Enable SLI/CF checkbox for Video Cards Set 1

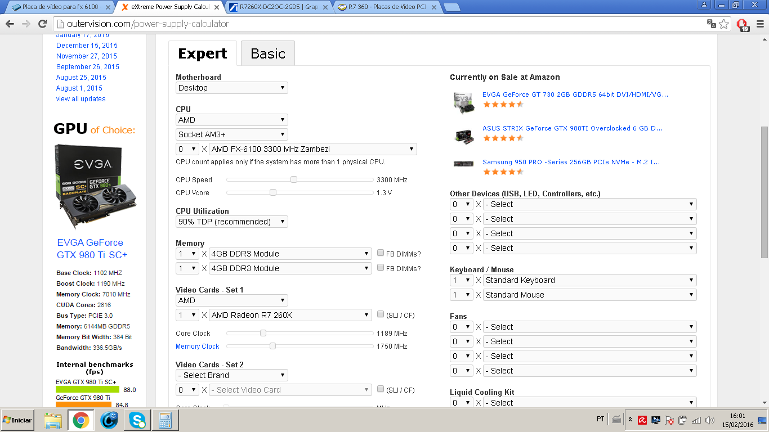381,314
